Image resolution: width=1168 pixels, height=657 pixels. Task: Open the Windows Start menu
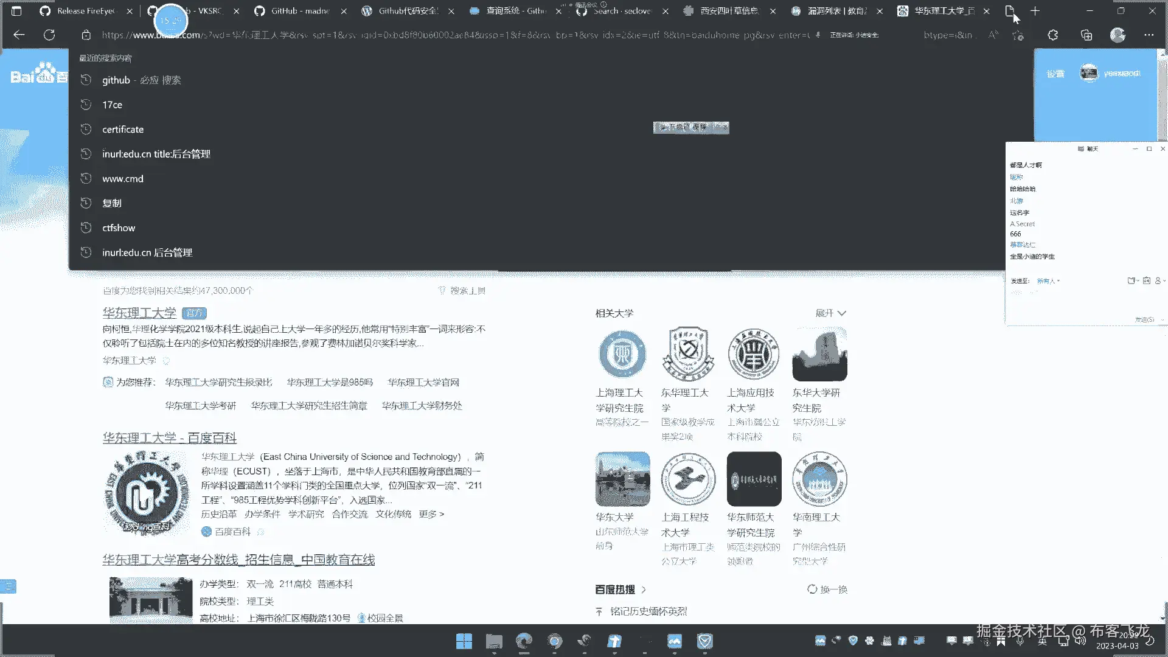coord(464,641)
